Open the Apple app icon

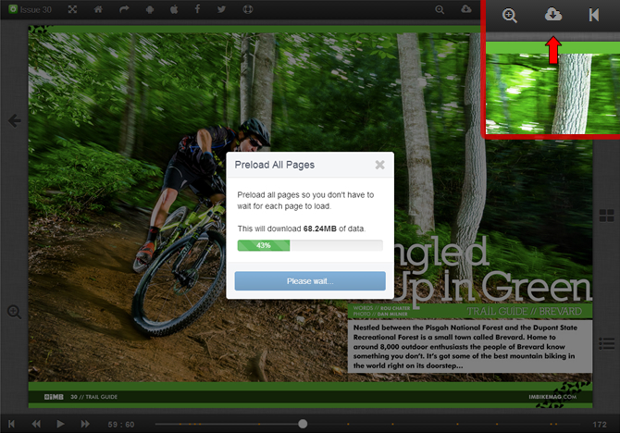[x=174, y=9]
